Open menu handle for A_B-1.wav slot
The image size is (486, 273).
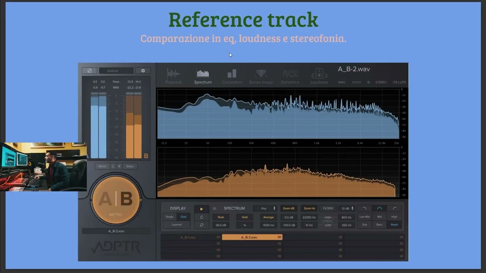click(x=218, y=237)
